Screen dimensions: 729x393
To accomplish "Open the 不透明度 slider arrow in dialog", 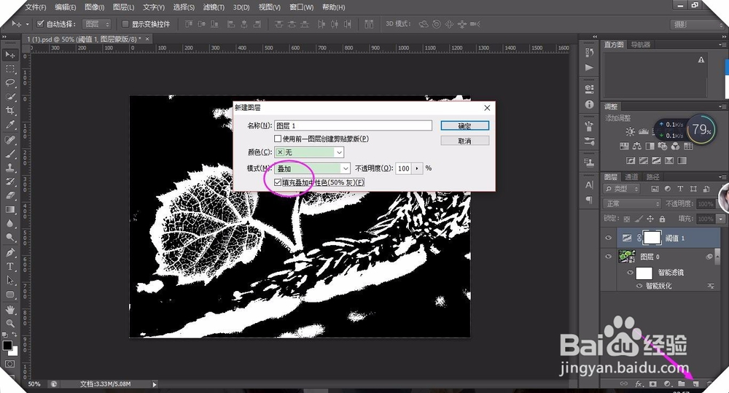I will [x=417, y=168].
